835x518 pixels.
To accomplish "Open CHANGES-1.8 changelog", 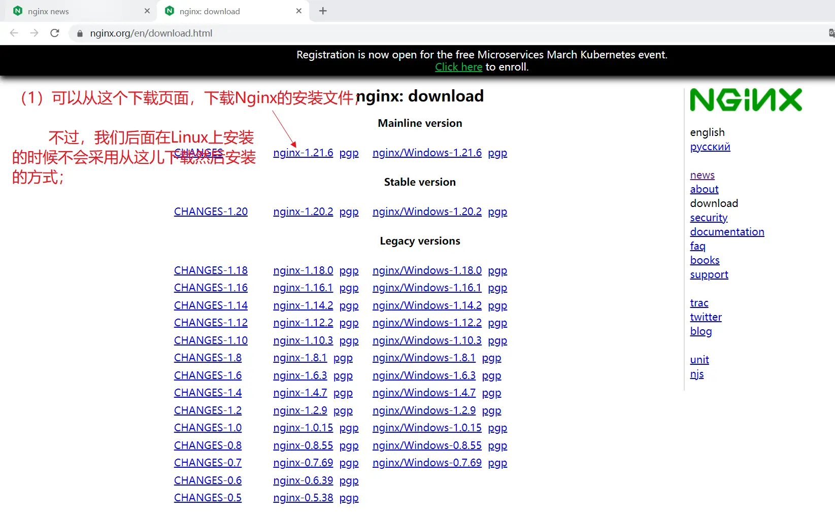I will pos(208,358).
